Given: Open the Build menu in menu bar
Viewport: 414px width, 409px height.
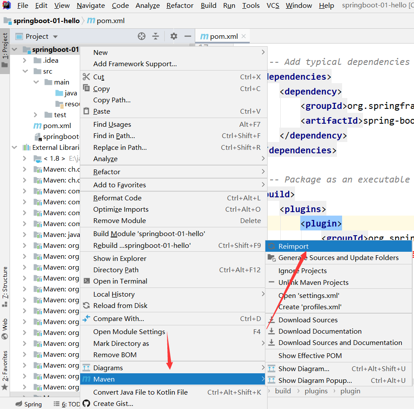Looking at the screenshot, I should (208, 6).
